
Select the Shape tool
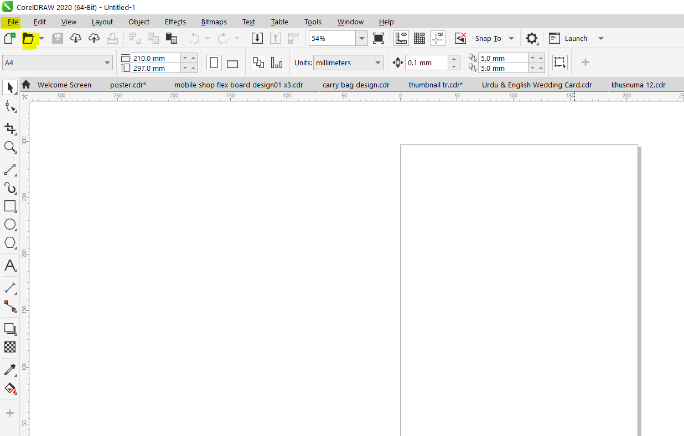9,106
